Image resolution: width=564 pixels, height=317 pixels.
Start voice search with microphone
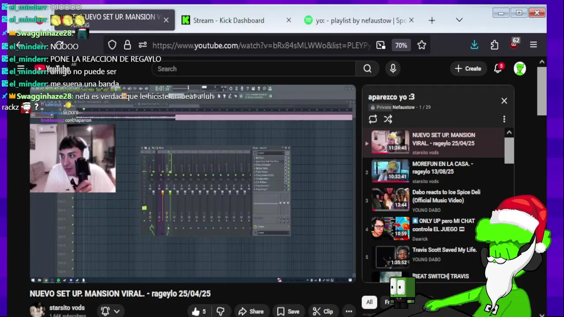click(x=393, y=68)
